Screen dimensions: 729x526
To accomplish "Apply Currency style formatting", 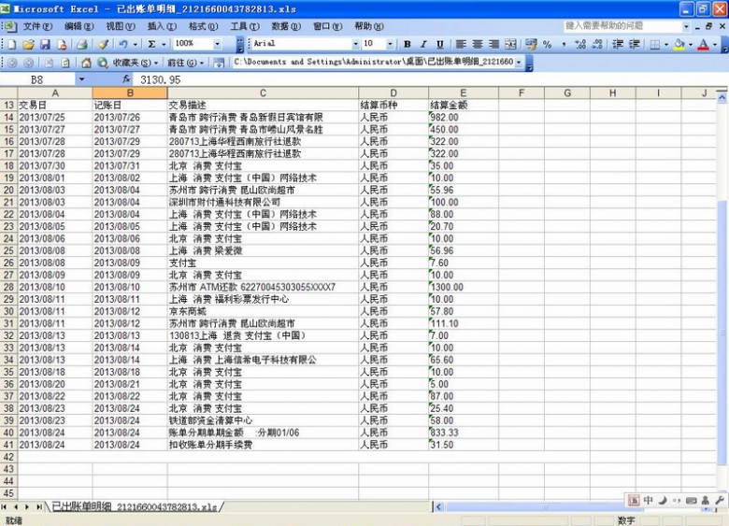I will 531,44.
